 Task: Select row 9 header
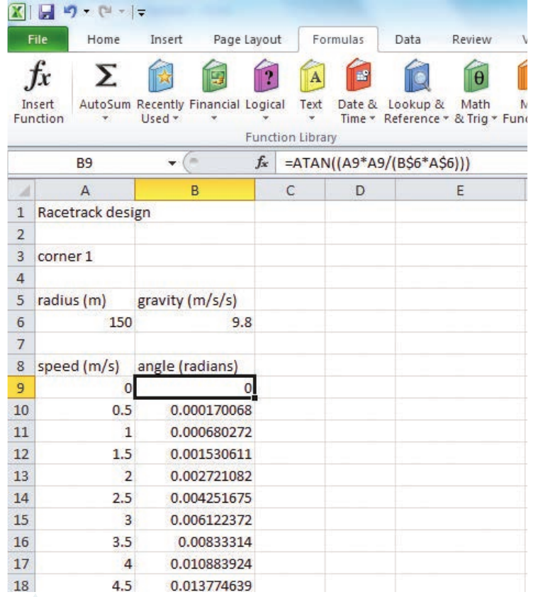pos(21,388)
